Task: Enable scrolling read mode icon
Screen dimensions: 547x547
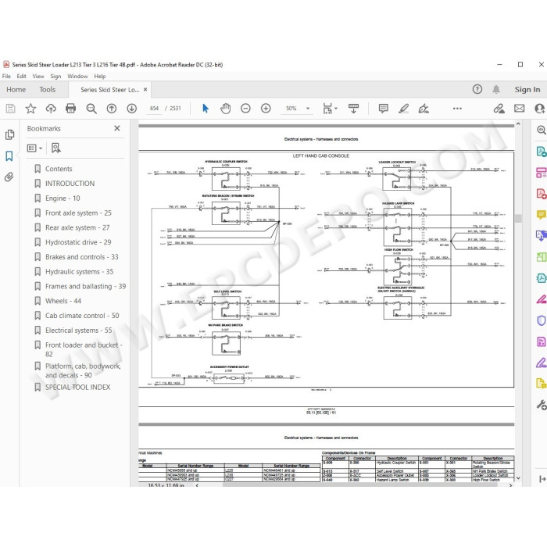Action: coord(353,109)
